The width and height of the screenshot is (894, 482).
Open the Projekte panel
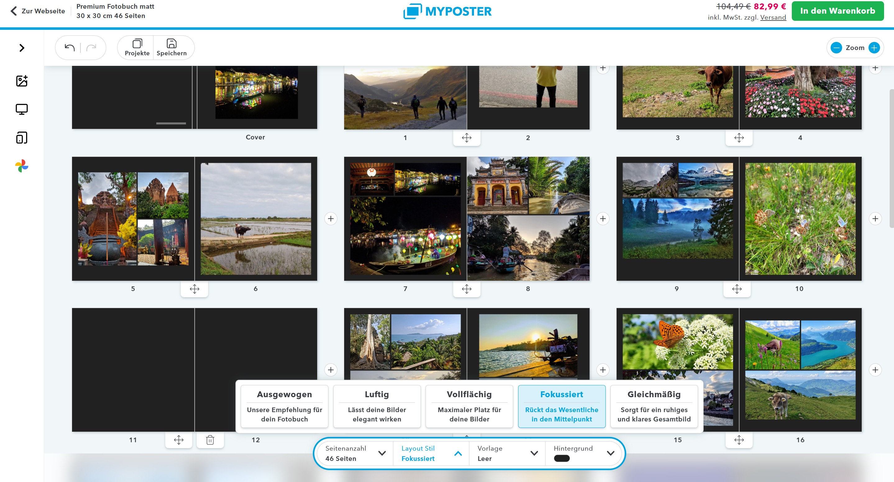tap(137, 48)
